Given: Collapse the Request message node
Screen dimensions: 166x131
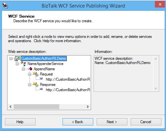Looking at the screenshot, I should click(29, 74).
